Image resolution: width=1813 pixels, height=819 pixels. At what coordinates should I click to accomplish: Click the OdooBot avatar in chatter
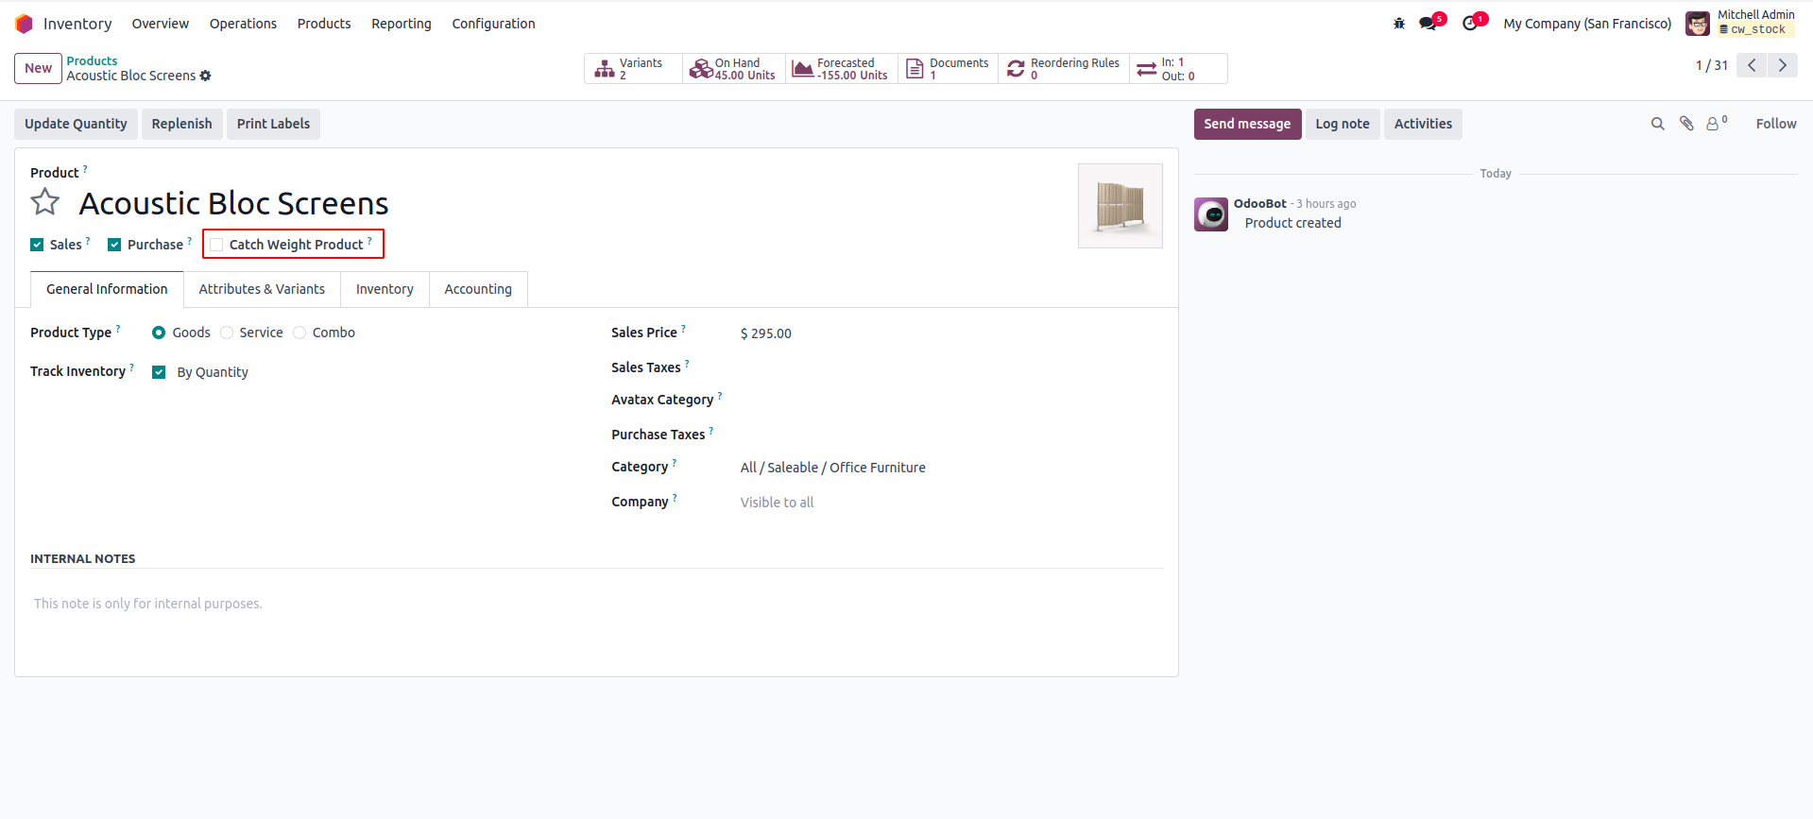click(1211, 214)
